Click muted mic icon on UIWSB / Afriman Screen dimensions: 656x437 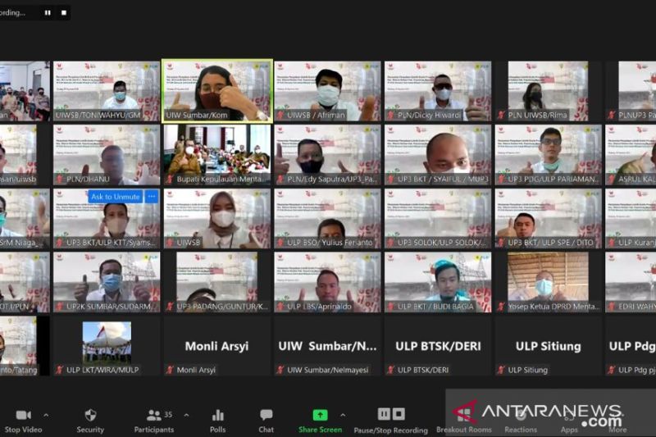point(280,115)
